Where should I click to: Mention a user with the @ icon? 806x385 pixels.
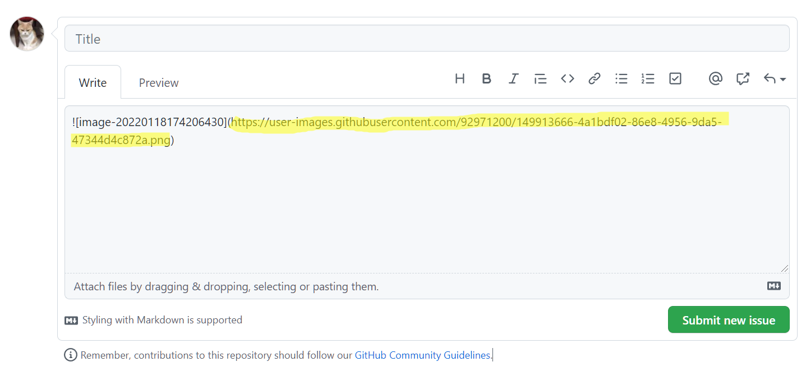coord(715,79)
